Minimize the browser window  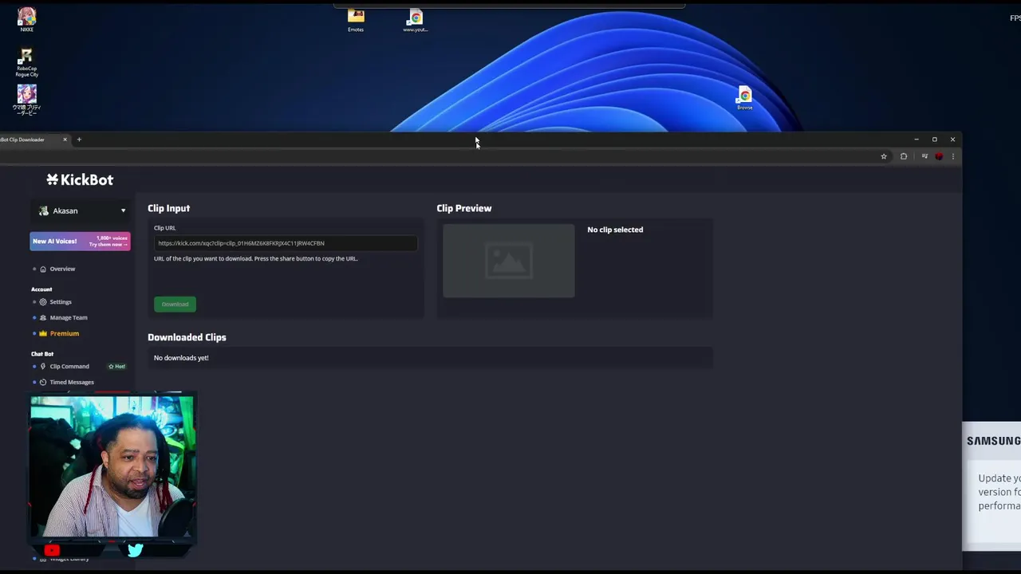(917, 140)
